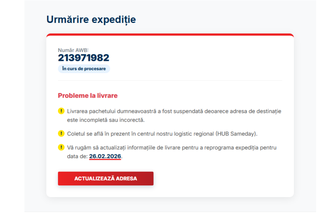
Task: Click the "Urmărire expediție" page heading
Action: click(x=91, y=20)
